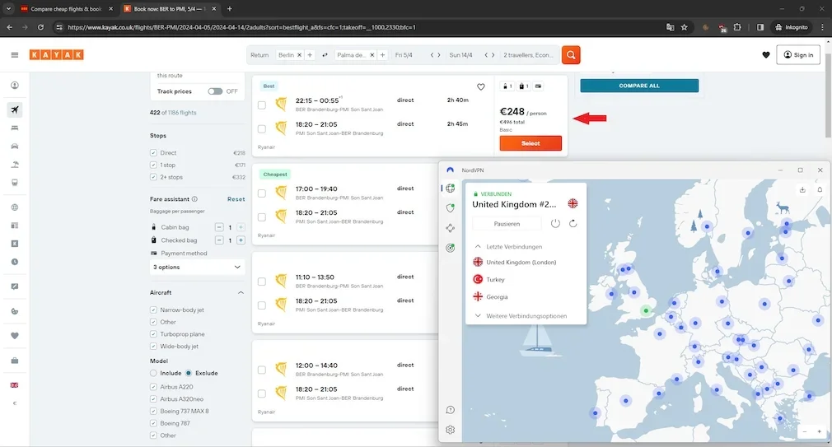
Task: Save the Best flight with heart icon
Action: pyautogui.click(x=481, y=86)
